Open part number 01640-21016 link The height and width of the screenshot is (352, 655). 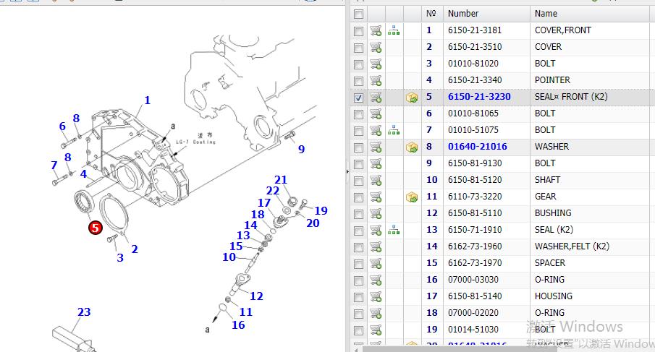click(x=477, y=147)
